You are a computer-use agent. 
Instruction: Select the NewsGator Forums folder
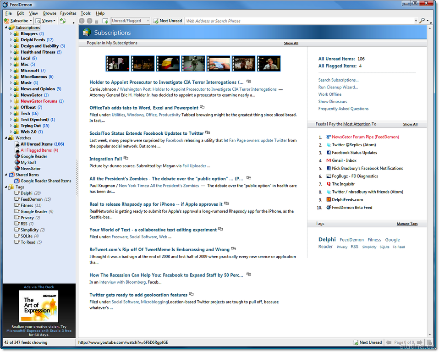click(39, 101)
